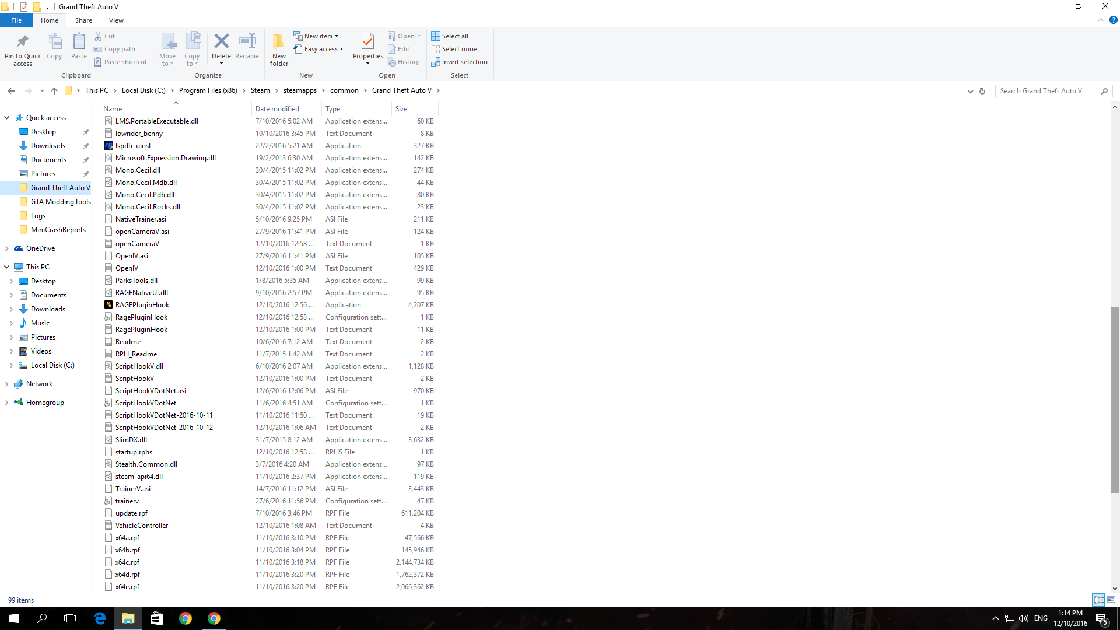Viewport: 1120px width, 630px height.
Task: Click the vertical scrollbar thumb
Action: click(x=1115, y=400)
